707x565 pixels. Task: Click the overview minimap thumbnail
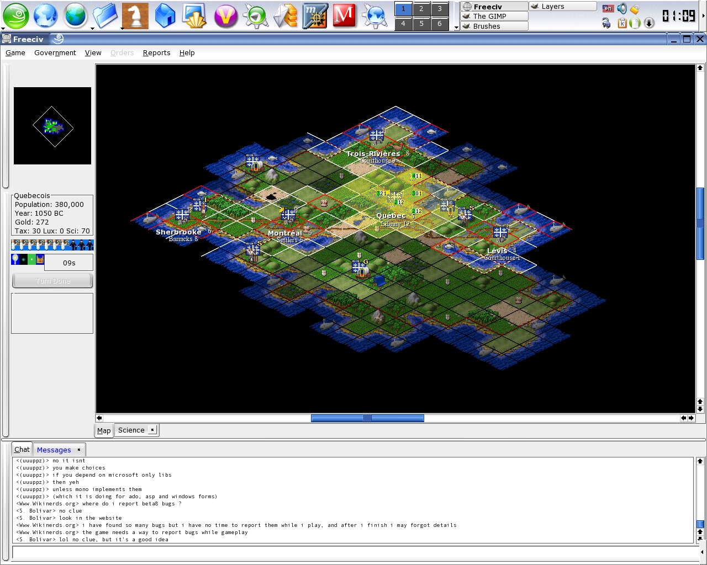pyautogui.click(x=52, y=126)
